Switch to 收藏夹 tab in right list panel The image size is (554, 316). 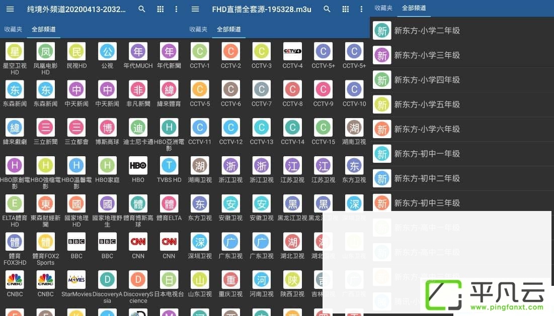[x=383, y=8]
